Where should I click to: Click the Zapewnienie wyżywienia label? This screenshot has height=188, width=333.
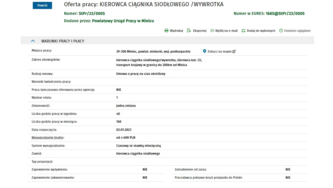tap(49, 169)
